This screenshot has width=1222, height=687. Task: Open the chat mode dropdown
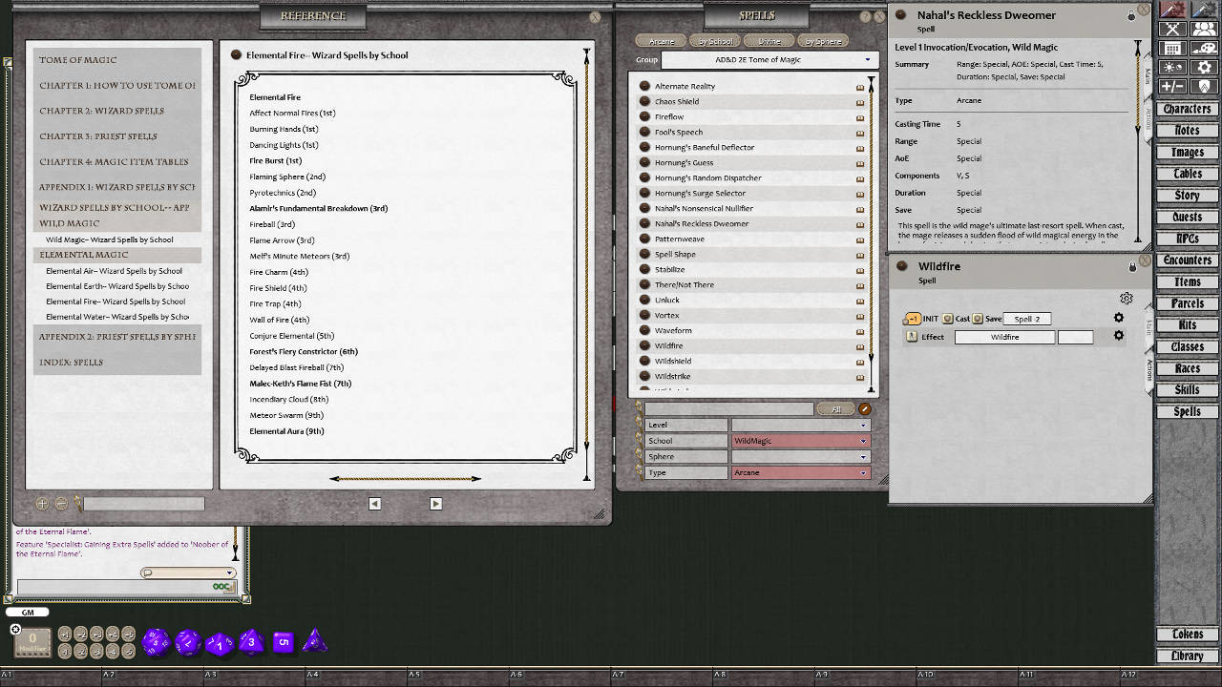188,572
